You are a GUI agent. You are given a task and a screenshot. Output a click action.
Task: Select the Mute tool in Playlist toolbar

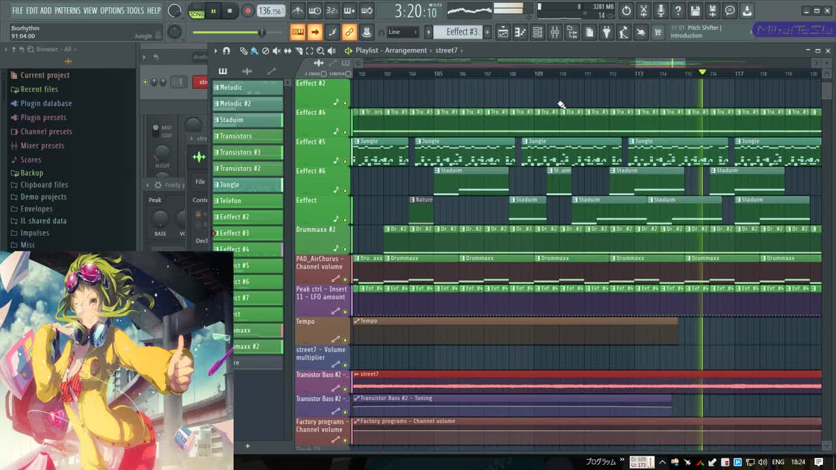(276, 51)
